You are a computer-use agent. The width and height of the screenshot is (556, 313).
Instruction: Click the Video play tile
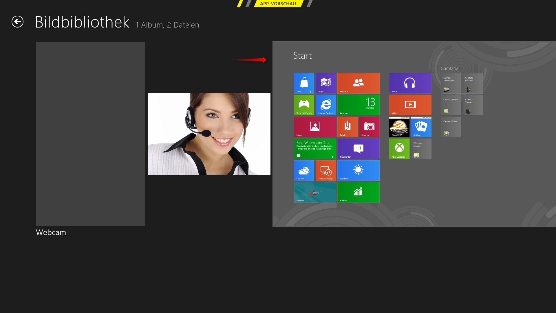tap(410, 105)
